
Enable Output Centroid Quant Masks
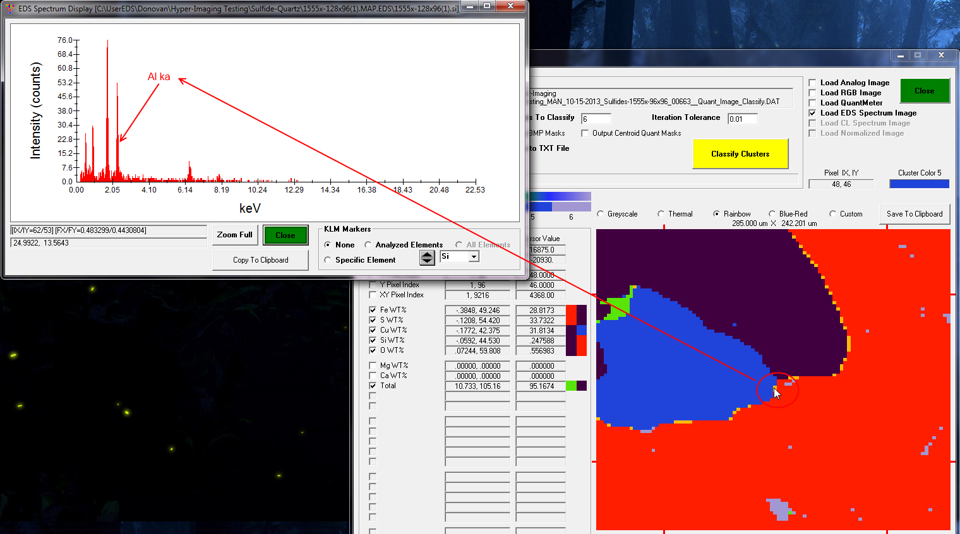585,133
